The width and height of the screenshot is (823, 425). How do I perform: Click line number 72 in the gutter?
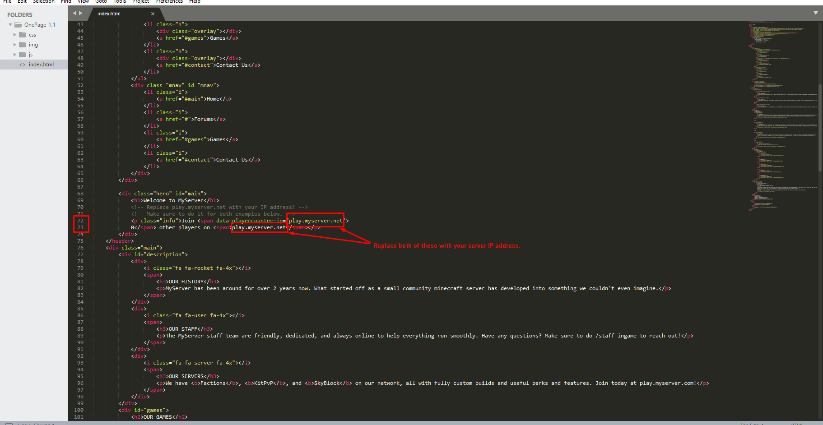(x=80, y=220)
